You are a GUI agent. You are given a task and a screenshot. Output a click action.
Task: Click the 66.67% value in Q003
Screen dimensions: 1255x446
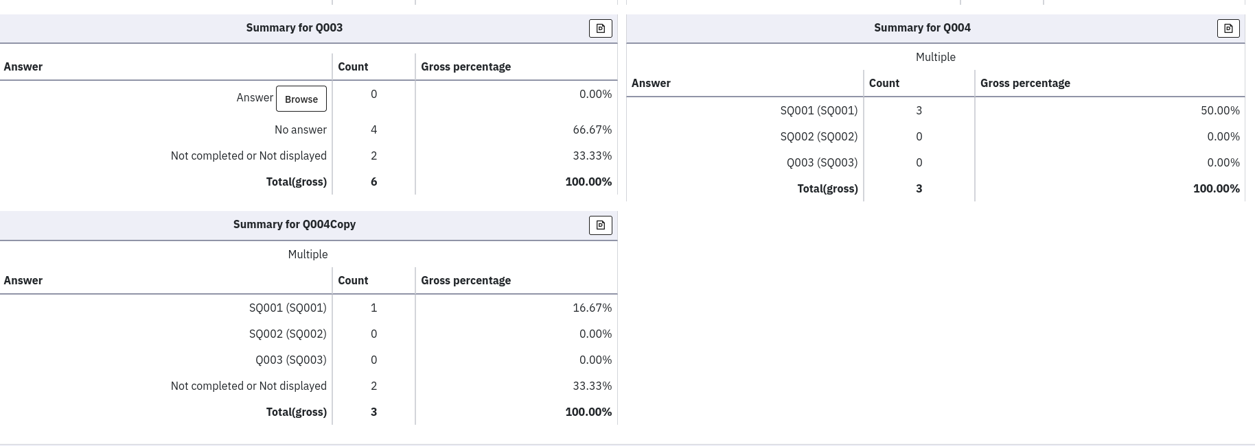[592, 130]
